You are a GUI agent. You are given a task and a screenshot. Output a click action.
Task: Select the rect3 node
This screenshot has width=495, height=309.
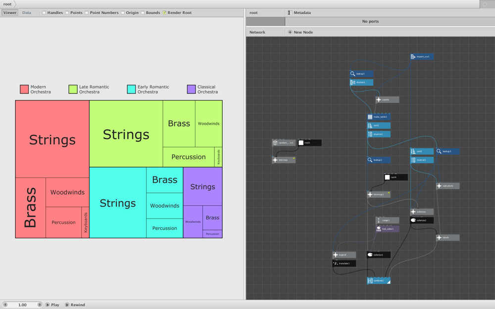point(310,143)
